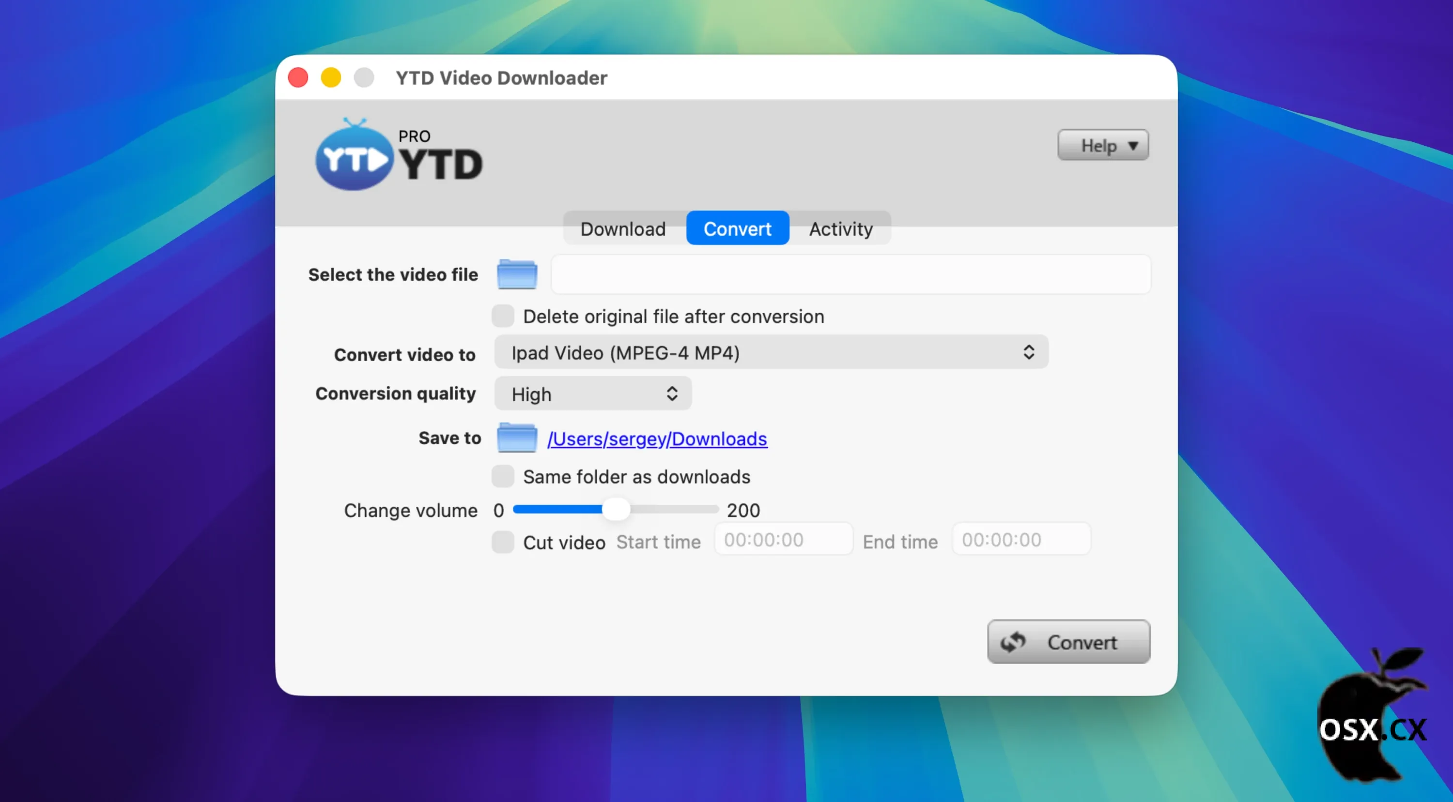
Task: Open the Help dropdown menu
Action: (1103, 145)
